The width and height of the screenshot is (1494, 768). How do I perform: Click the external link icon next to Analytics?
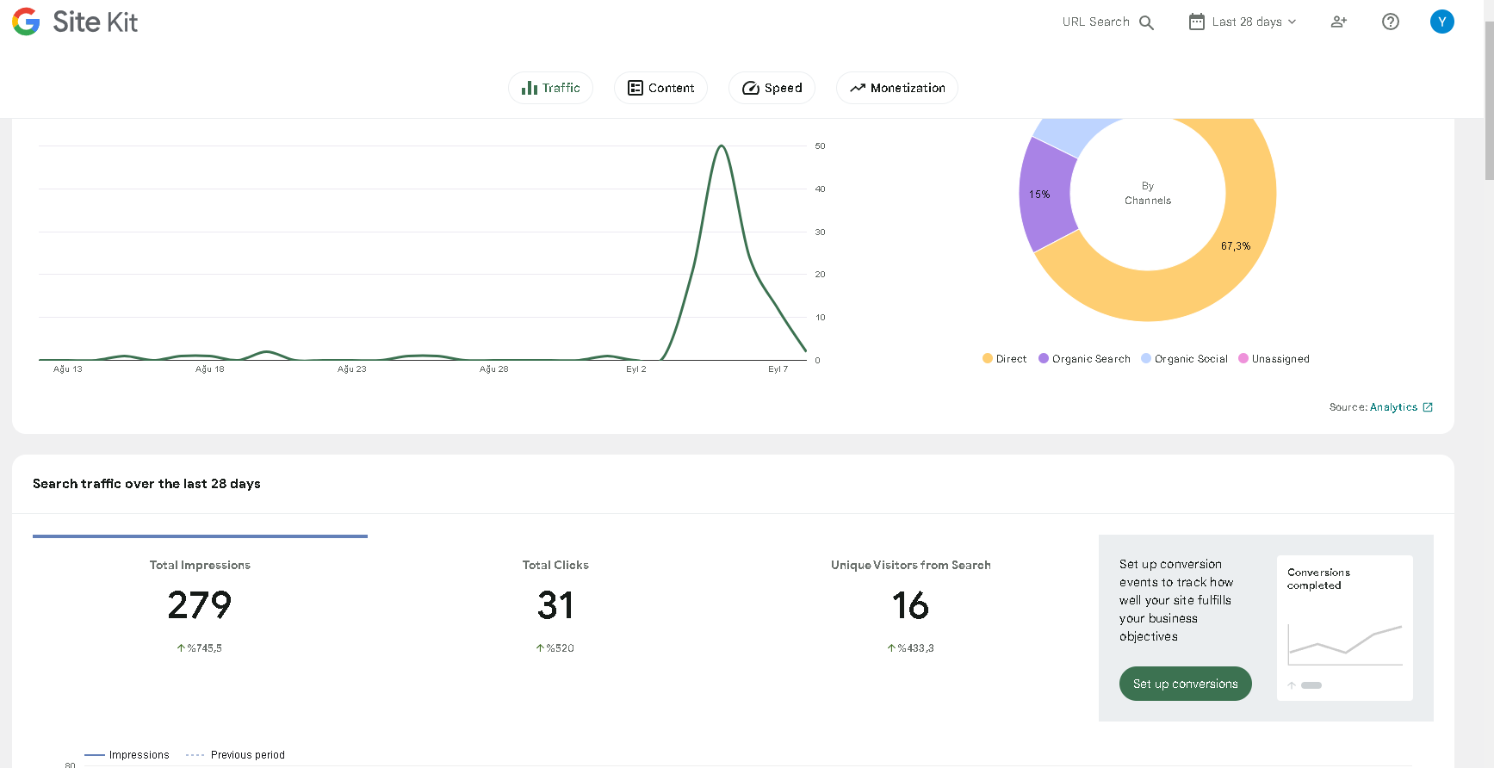click(1428, 407)
